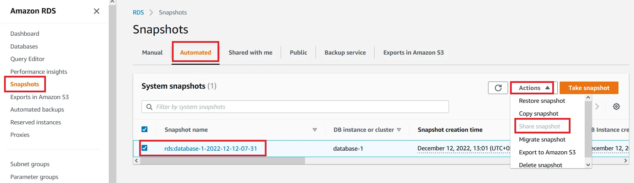Open the Shared with me tab

[250, 53]
